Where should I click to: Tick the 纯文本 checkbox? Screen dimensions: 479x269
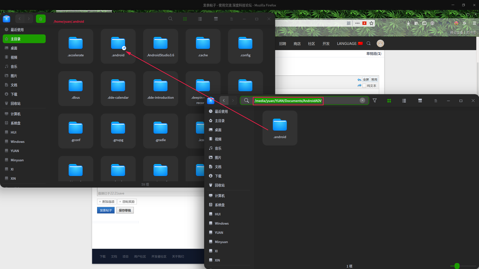tap(364, 86)
